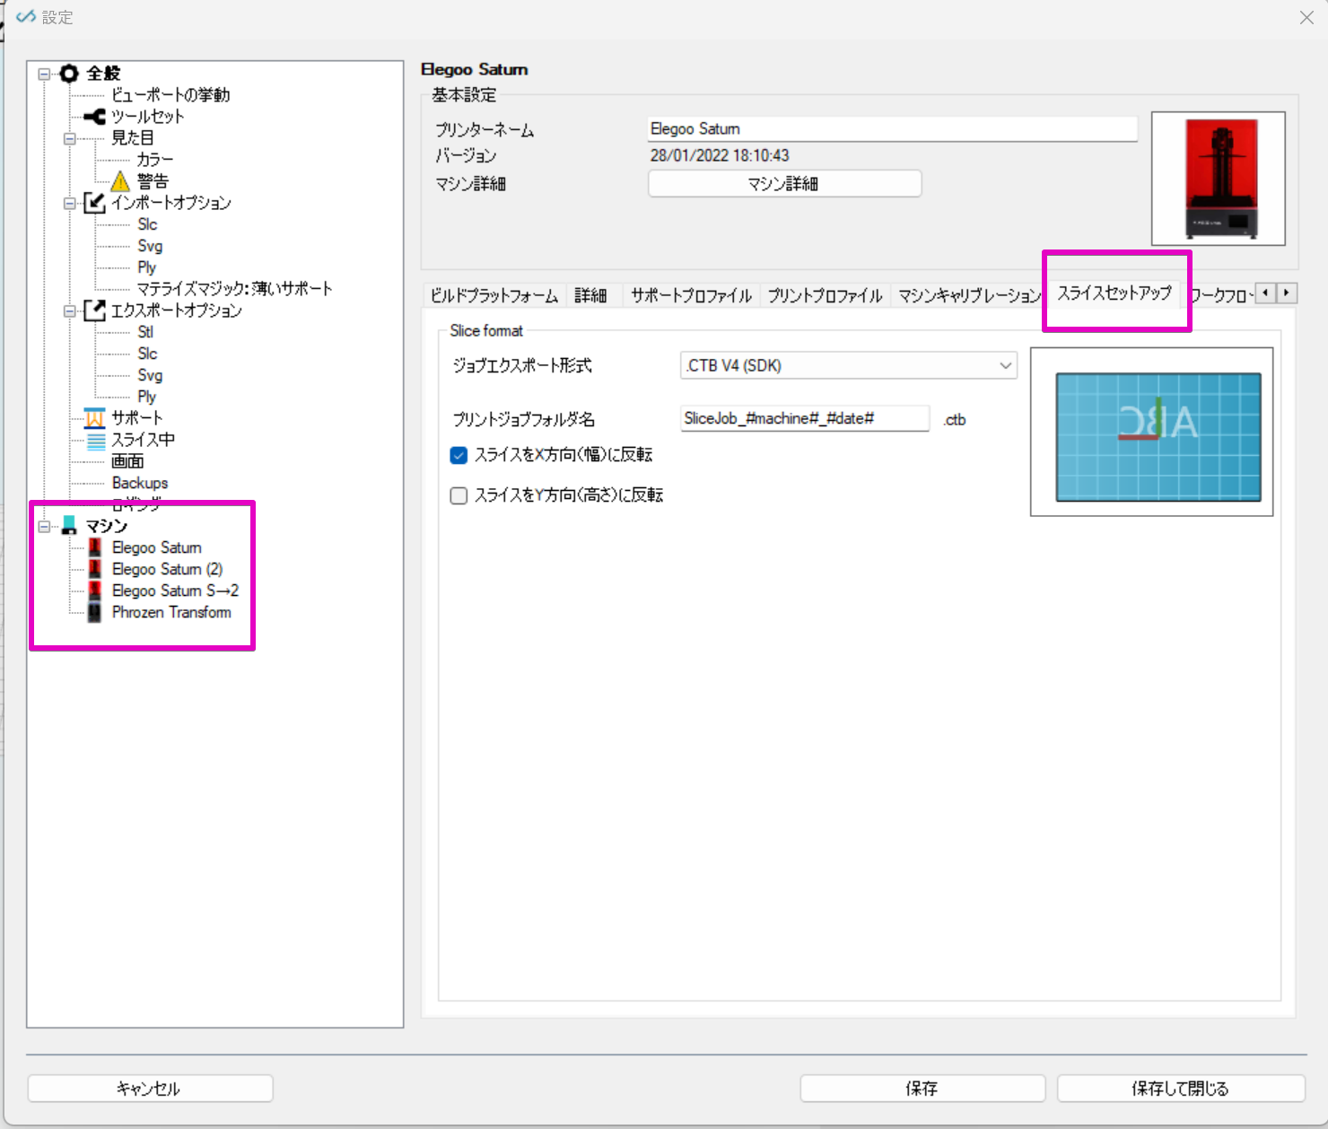1328x1129 pixels.
Task: Click the wrench icon for ツールセット
Action: 94,117
